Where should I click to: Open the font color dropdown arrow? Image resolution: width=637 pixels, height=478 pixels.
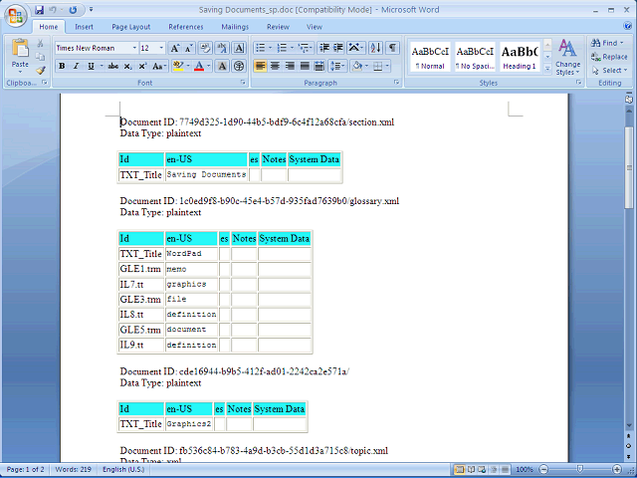click(x=209, y=66)
